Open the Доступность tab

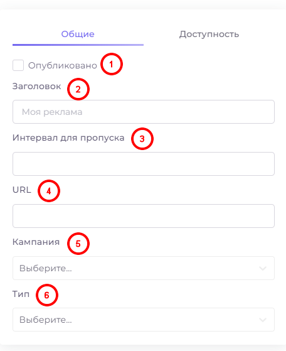pos(209,35)
